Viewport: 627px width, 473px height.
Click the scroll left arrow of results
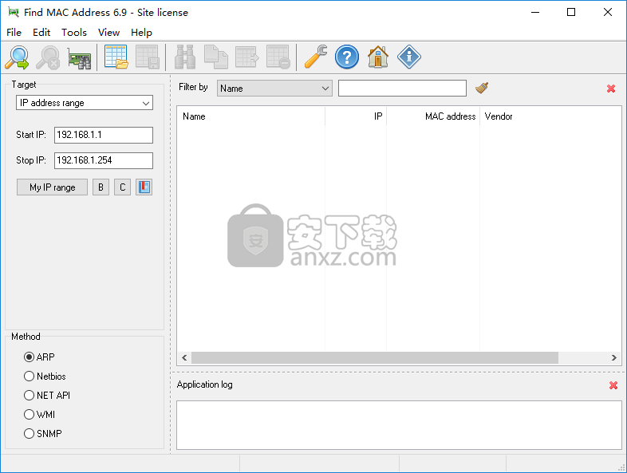[184, 358]
